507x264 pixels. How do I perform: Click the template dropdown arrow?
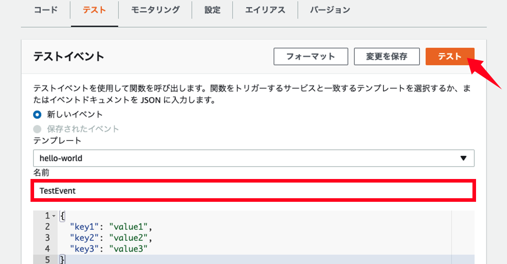tap(463, 158)
